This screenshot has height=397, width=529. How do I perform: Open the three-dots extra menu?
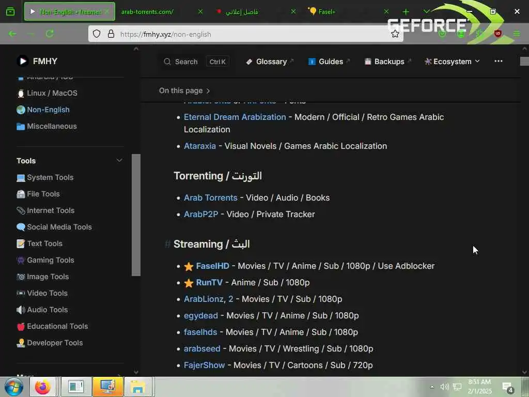coord(499,61)
